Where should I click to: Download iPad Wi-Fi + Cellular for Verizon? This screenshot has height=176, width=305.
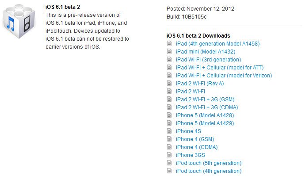click(224, 76)
